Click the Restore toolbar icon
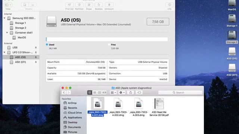The width and height of the screenshot is (239, 134). tap(99, 5)
